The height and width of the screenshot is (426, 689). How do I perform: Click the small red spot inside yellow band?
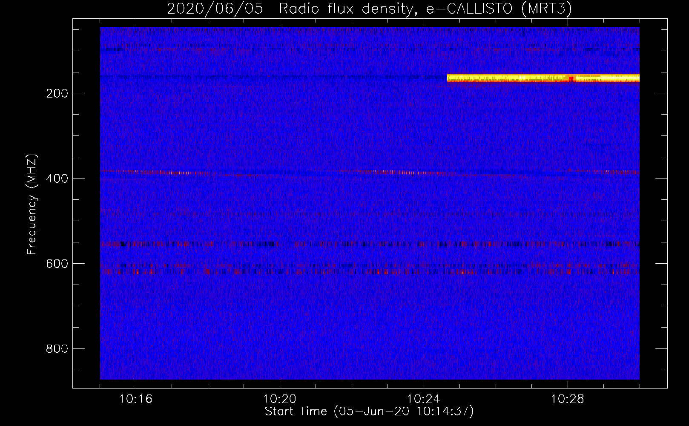pyautogui.click(x=571, y=78)
